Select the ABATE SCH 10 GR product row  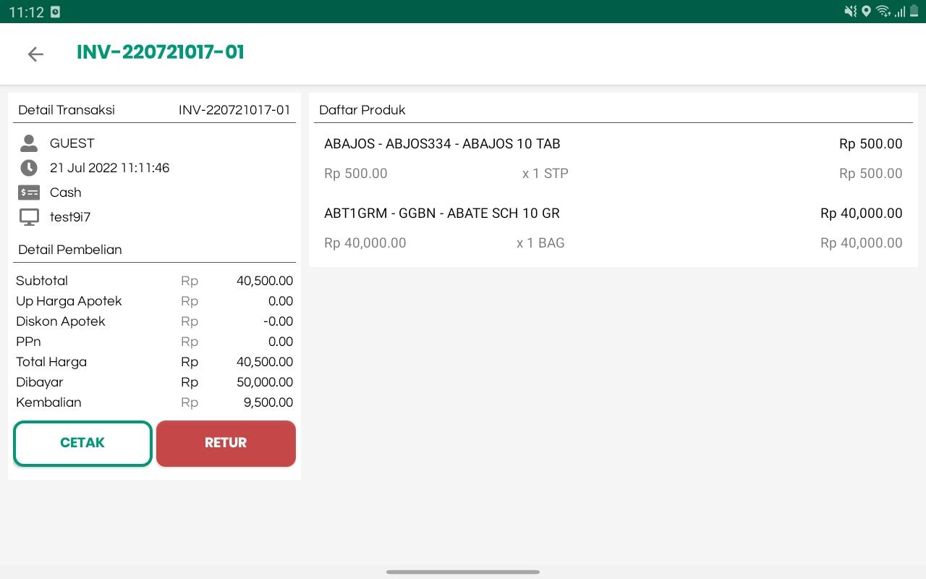[x=613, y=228]
